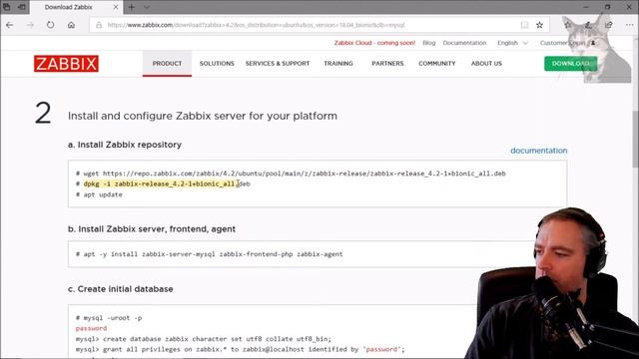Open the PRODUCT menu

pos(167,64)
